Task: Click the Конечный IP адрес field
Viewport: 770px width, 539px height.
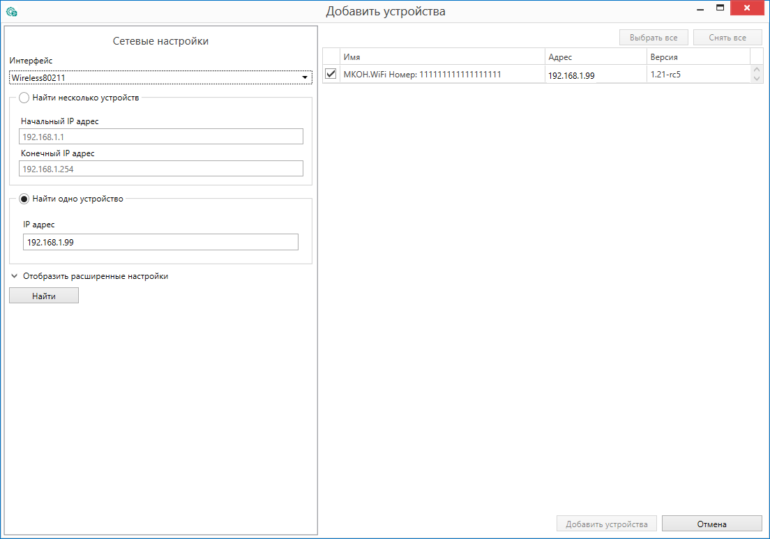Action: (x=162, y=168)
